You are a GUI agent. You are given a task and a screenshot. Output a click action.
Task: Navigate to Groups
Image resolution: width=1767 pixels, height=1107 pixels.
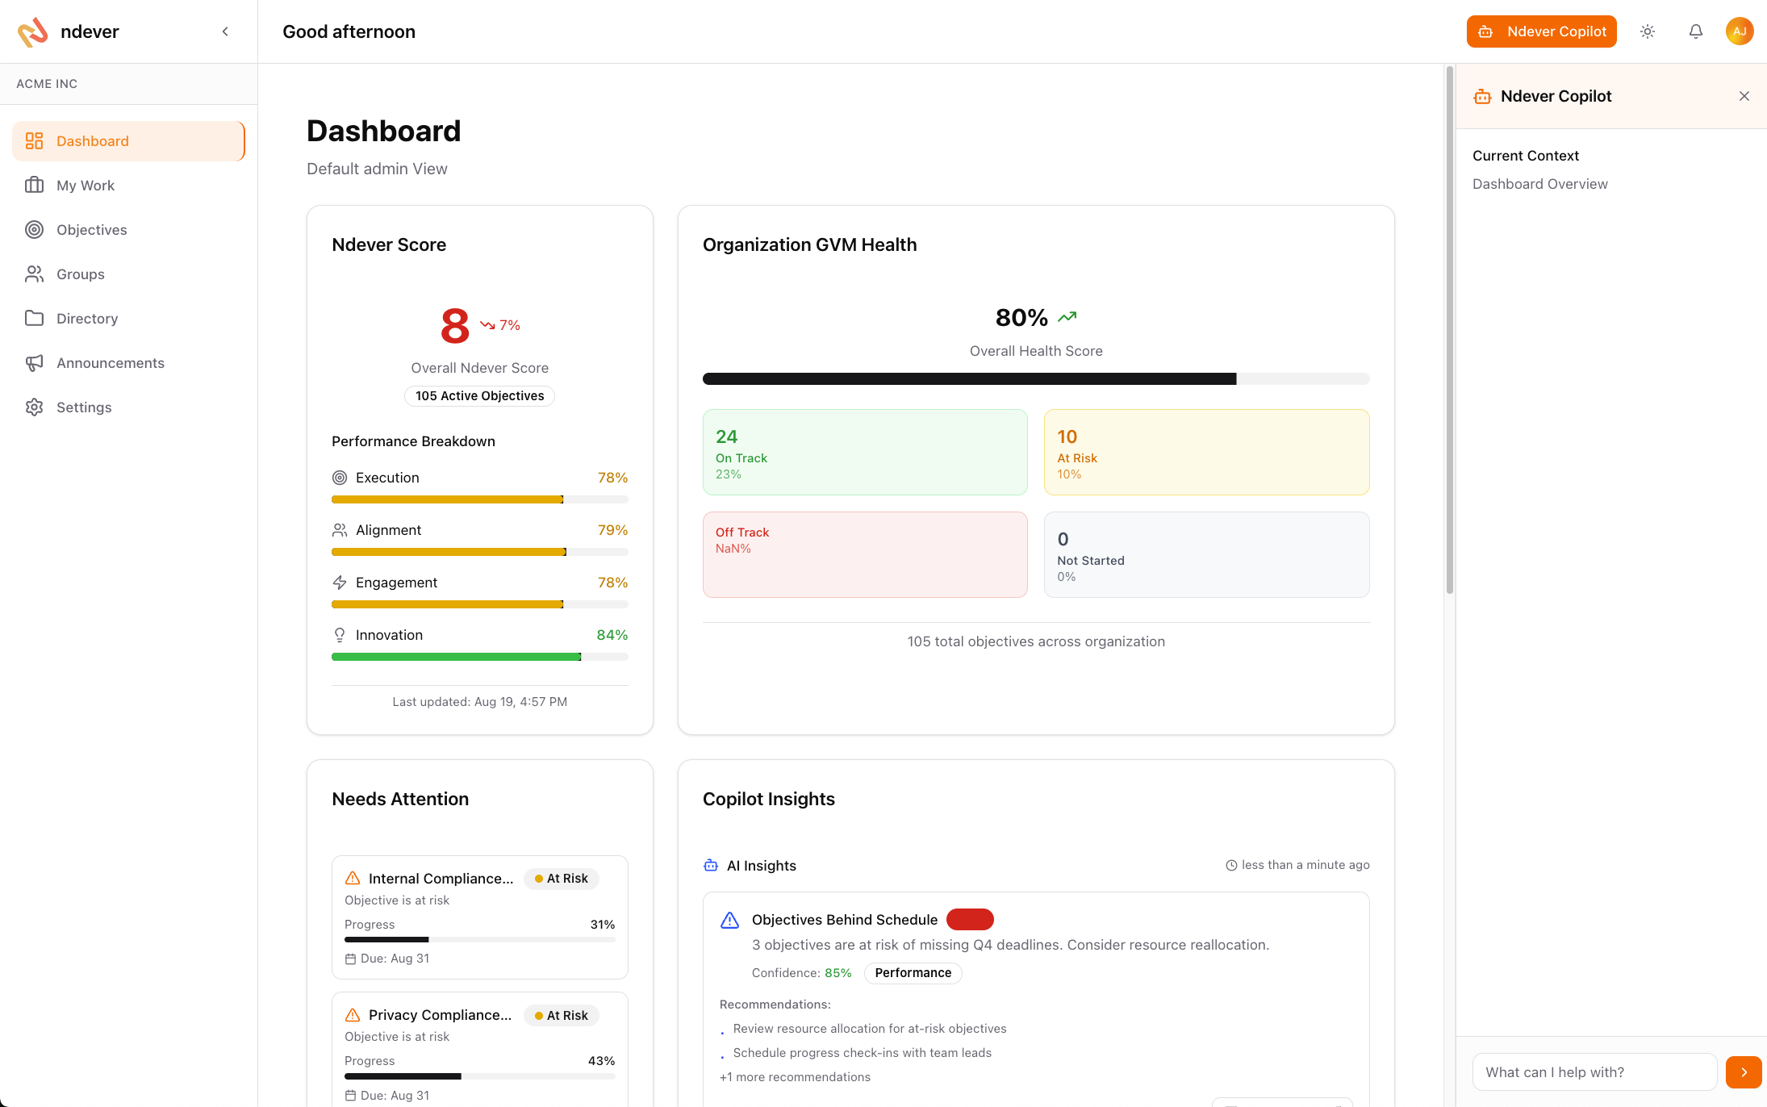click(x=128, y=274)
